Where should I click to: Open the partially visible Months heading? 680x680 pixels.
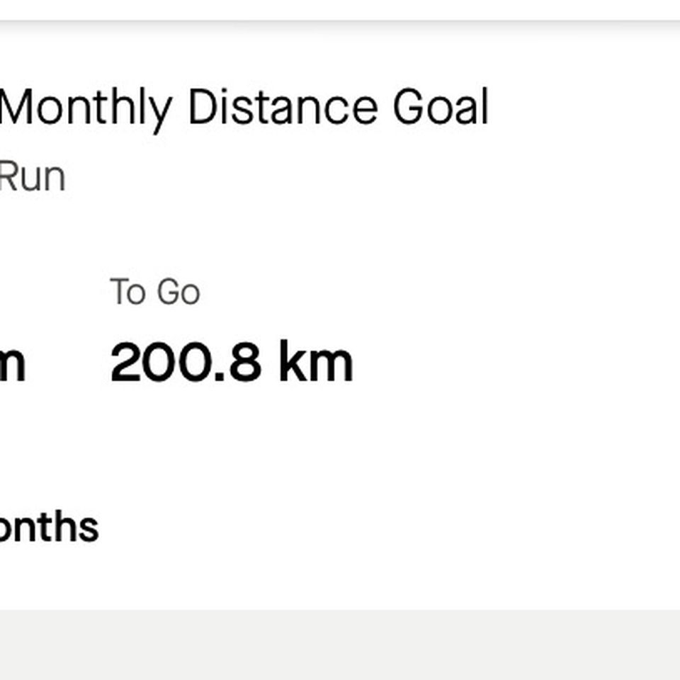coord(49,527)
